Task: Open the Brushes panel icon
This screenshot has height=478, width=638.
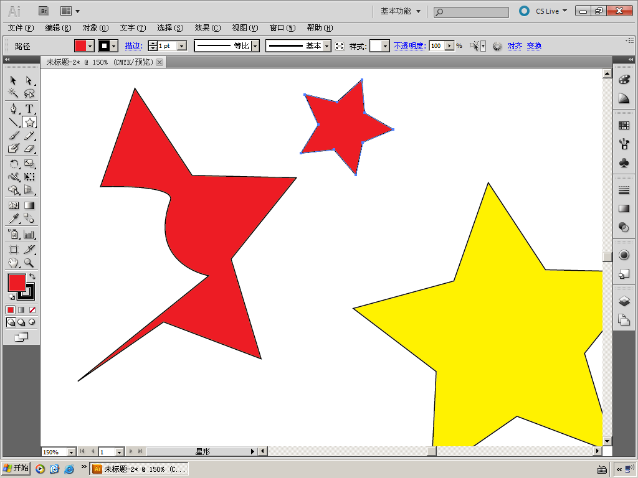Action: pos(624,144)
